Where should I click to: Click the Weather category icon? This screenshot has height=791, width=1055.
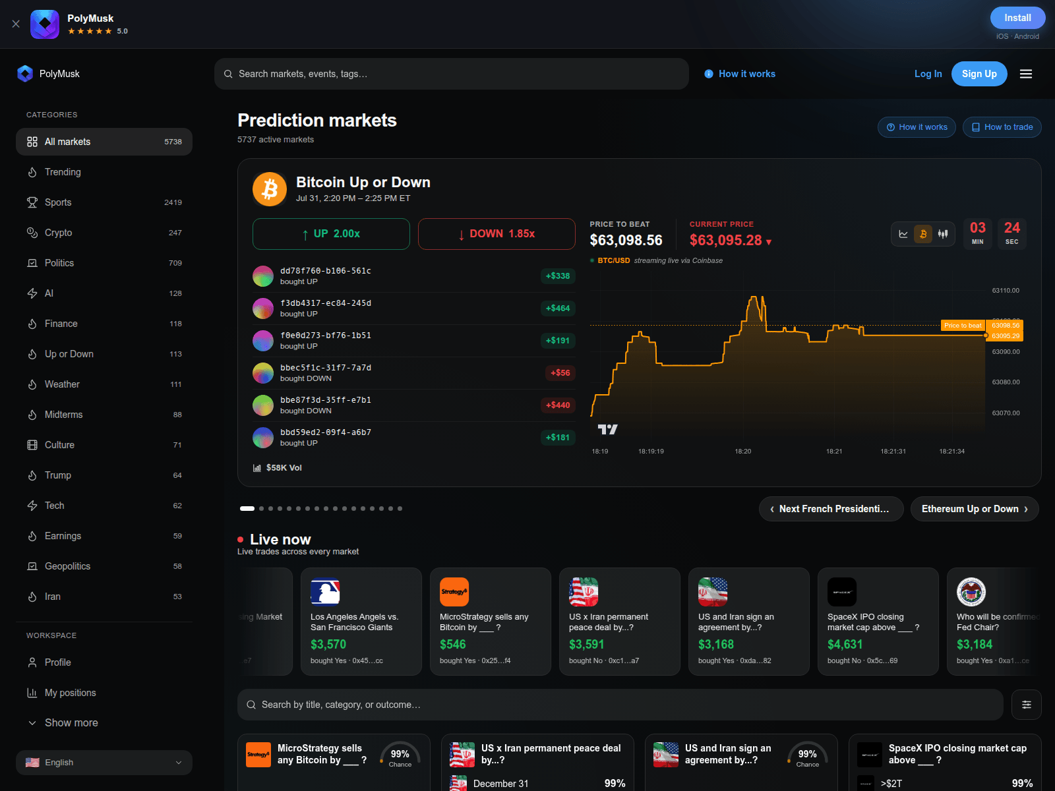pyautogui.click(x=32, y=384)
